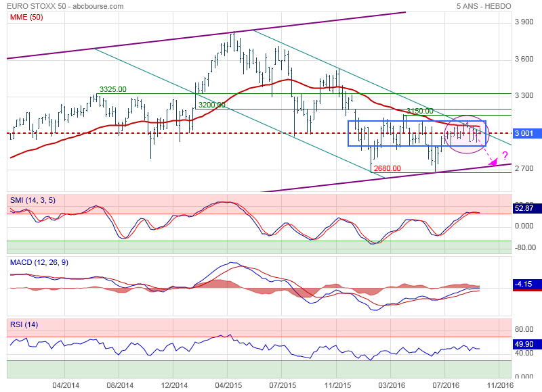Click the 3 001 current price tag
The image size is (542, 392).
click(527, 133)
